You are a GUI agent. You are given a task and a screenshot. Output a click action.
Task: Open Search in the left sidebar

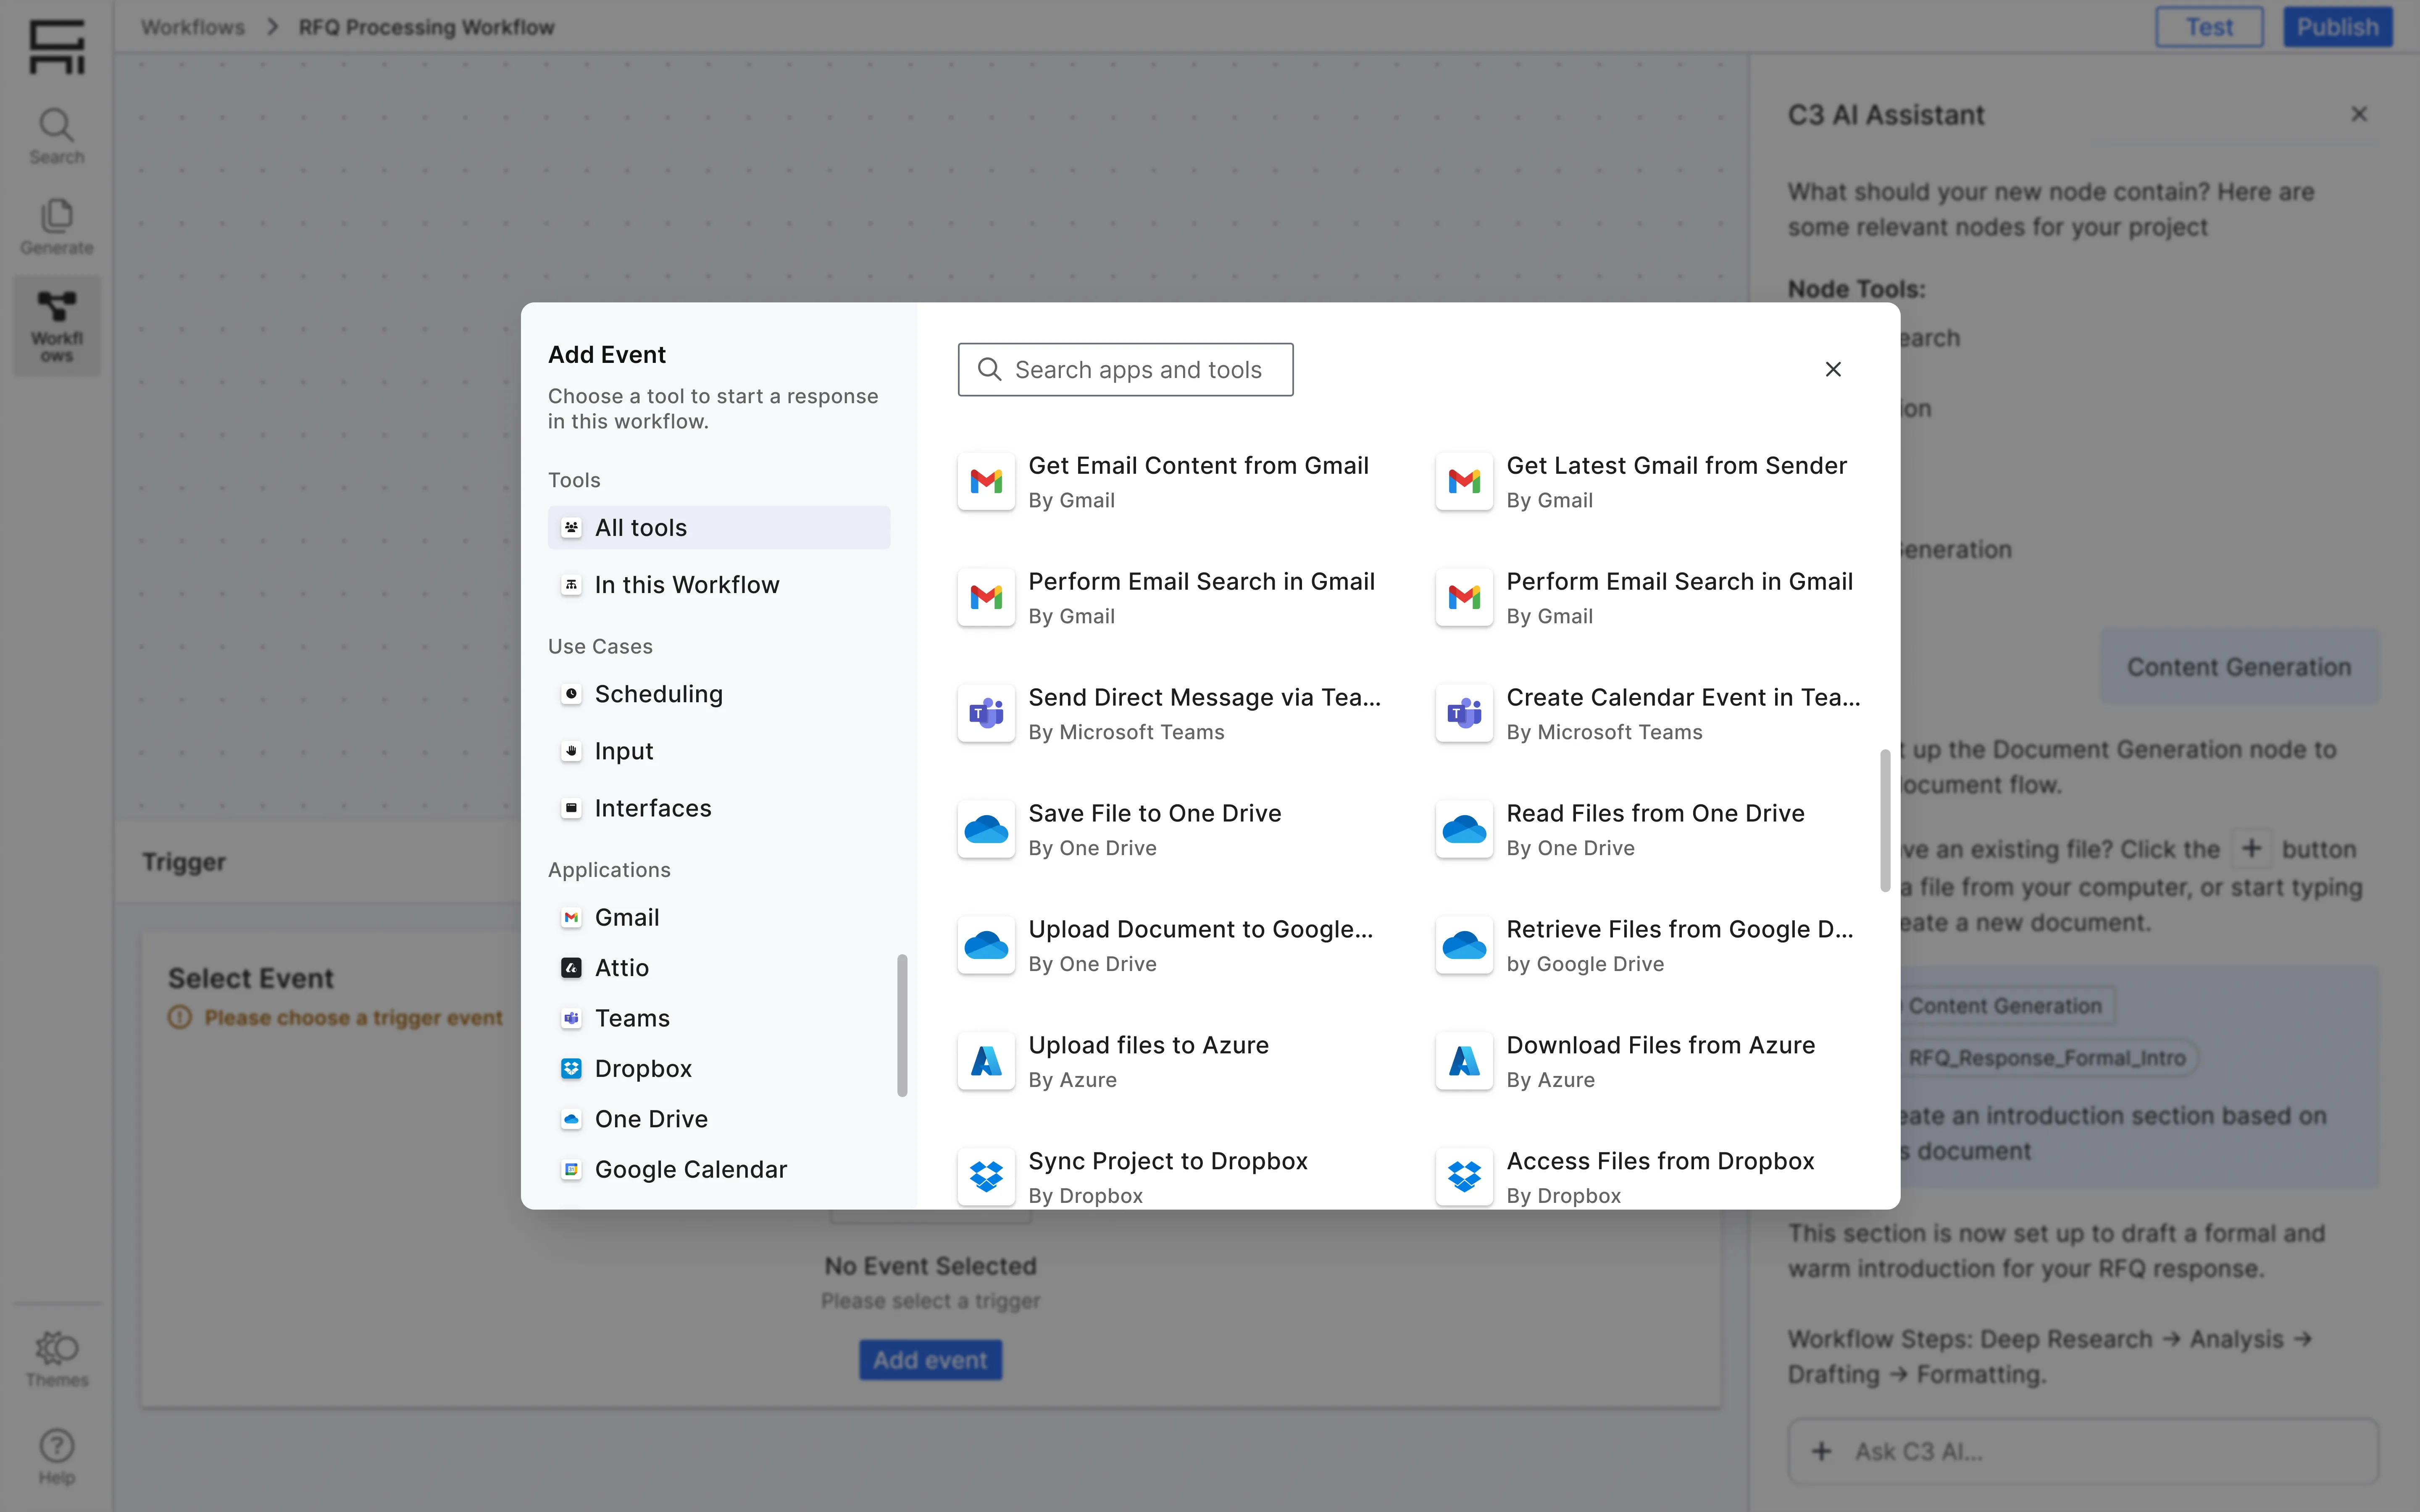tap(57, 137)
